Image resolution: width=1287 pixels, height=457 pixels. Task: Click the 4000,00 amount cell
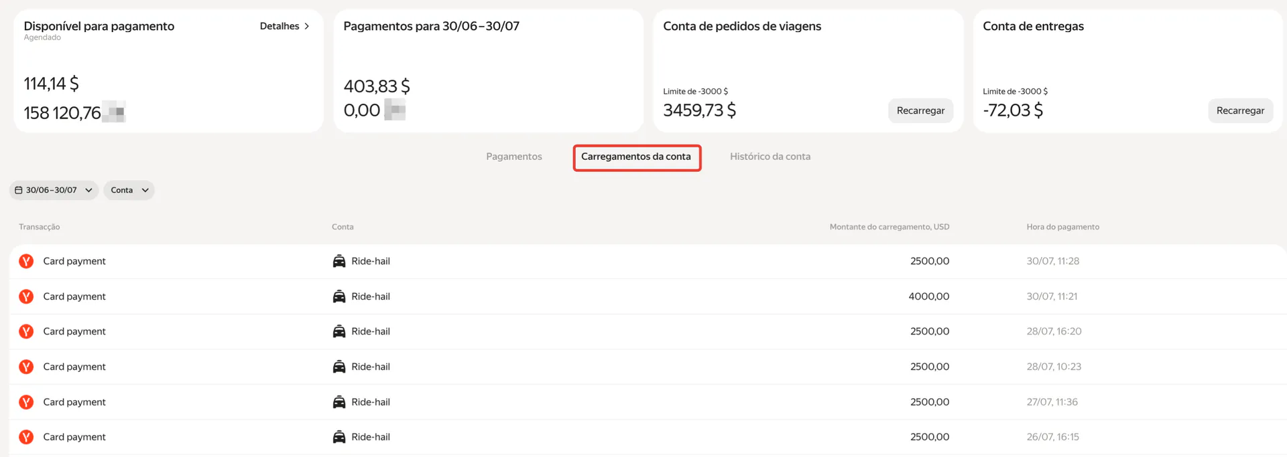pyautogui.click(x=929, y=296)
